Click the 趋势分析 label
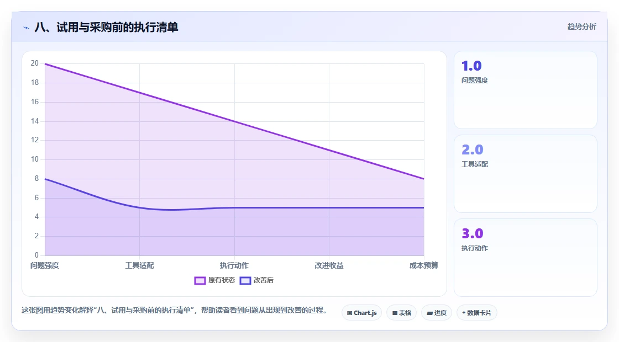The width and height of the screenshot is (619, 342). point(581,27)
